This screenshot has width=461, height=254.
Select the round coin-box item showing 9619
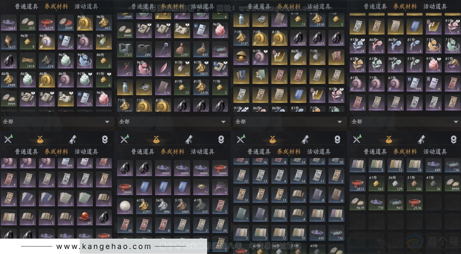pos(357,203)
